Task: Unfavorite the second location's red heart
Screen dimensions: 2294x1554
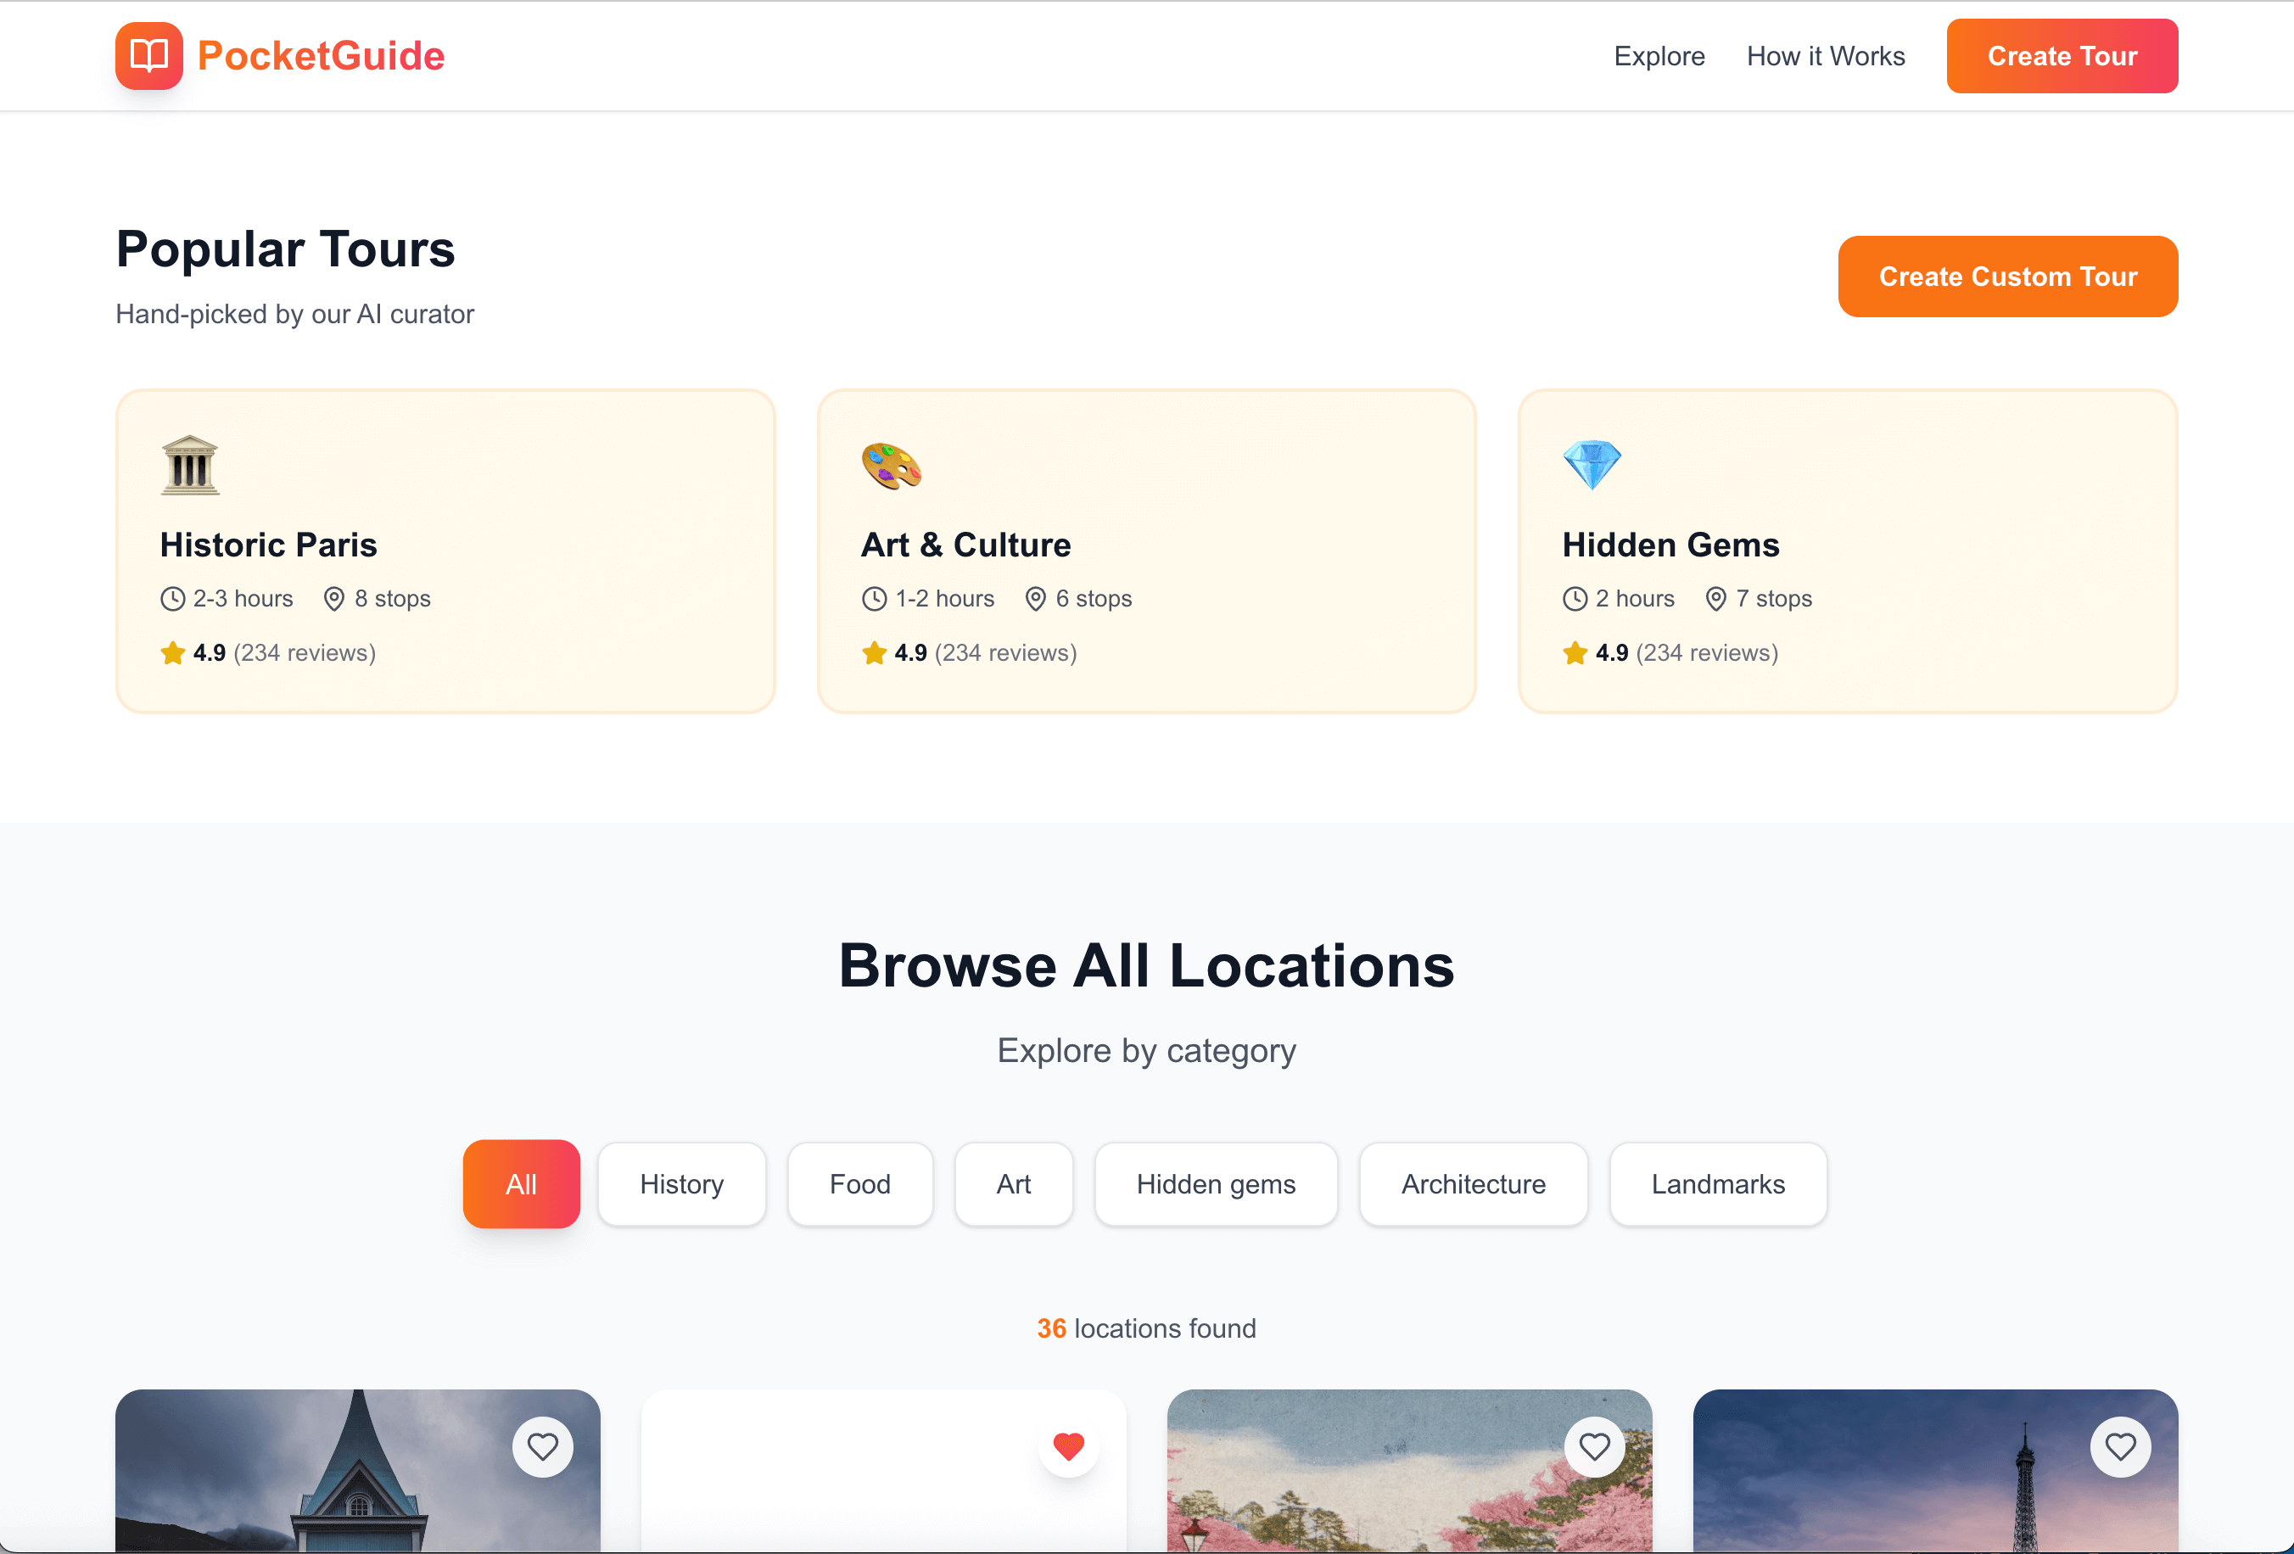Action: pyautogui.click(x=1068, y=1446)
